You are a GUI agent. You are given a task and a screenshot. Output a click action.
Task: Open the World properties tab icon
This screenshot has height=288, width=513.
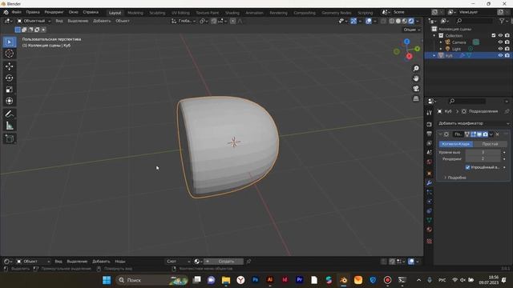[429, 162]
